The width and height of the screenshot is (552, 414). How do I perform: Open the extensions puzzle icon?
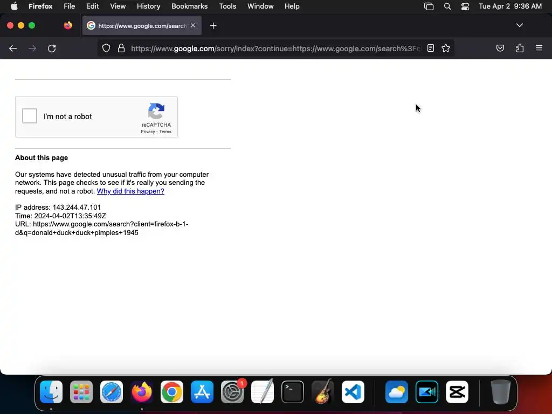[520, 48]
